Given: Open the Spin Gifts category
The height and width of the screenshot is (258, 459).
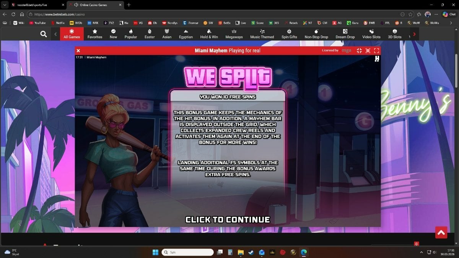Looking at the screenshot, I should click(289, 34).
